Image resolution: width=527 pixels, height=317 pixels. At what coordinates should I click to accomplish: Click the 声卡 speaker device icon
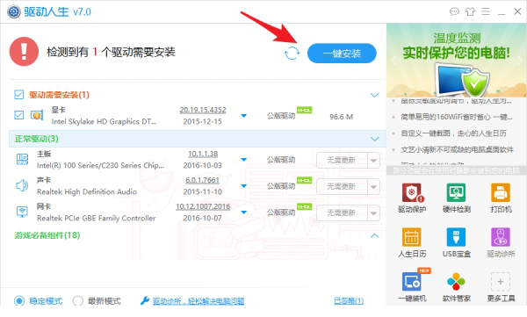[22, 185]
